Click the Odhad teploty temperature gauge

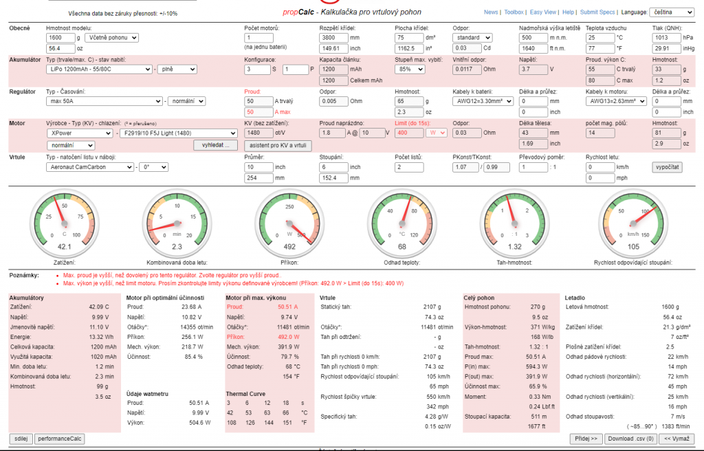[402, 222]
